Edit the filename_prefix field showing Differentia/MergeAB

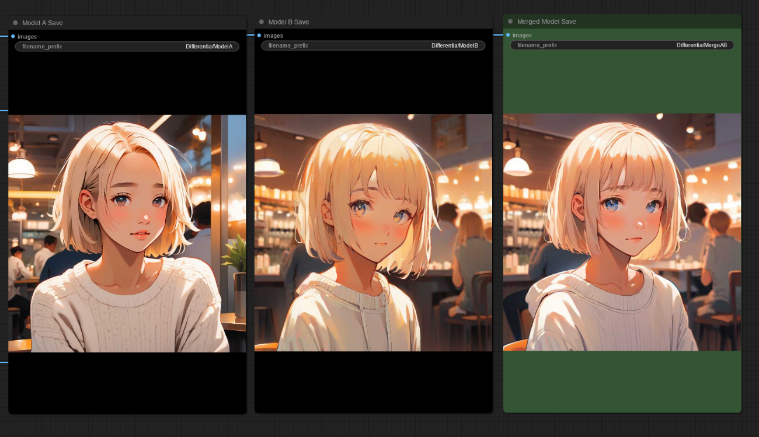(x=622, y=45)
